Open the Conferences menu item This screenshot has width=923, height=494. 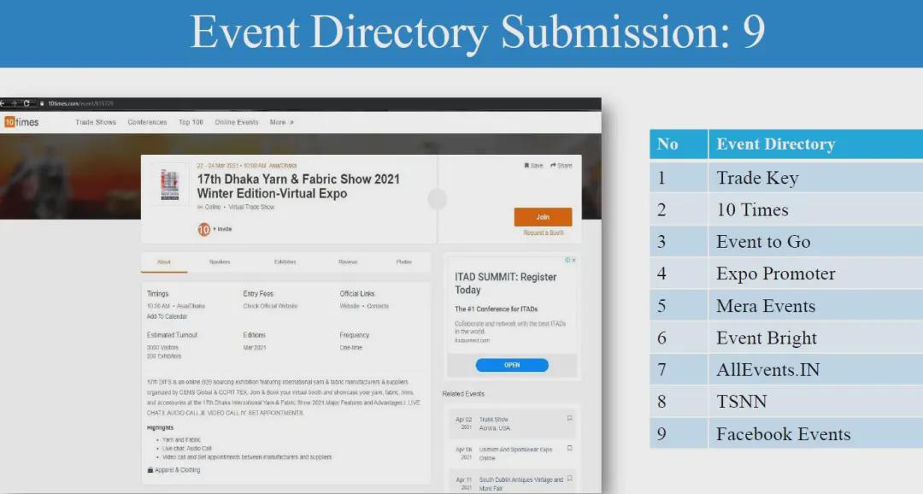(147, 122)
